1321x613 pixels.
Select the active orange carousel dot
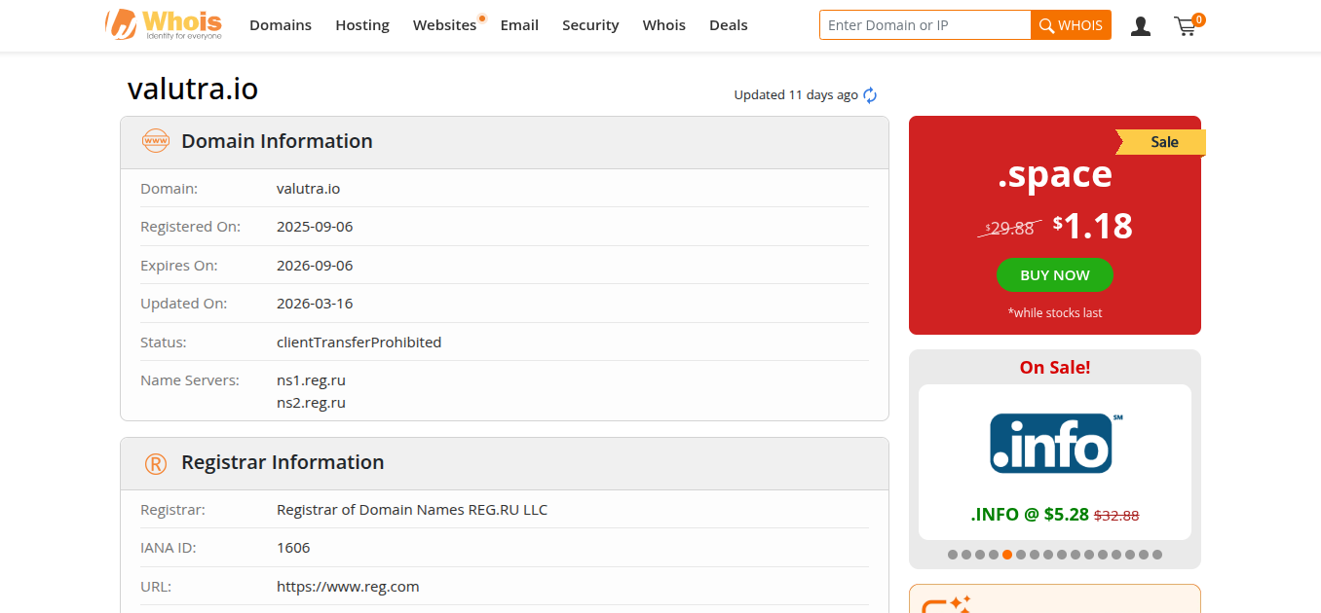(x=1007, y=555)
